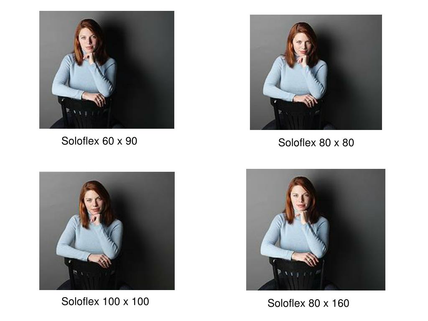Click the 'Soloflex 60 x 90' caption
The height and width of the screenshot is (321, 428).
[99, 141]
